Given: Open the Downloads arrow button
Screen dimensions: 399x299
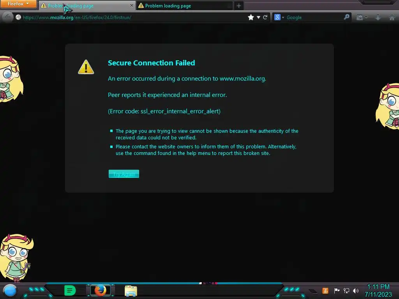Looking at the screenshot, I should pyautogui.click(x=378, y=17).
